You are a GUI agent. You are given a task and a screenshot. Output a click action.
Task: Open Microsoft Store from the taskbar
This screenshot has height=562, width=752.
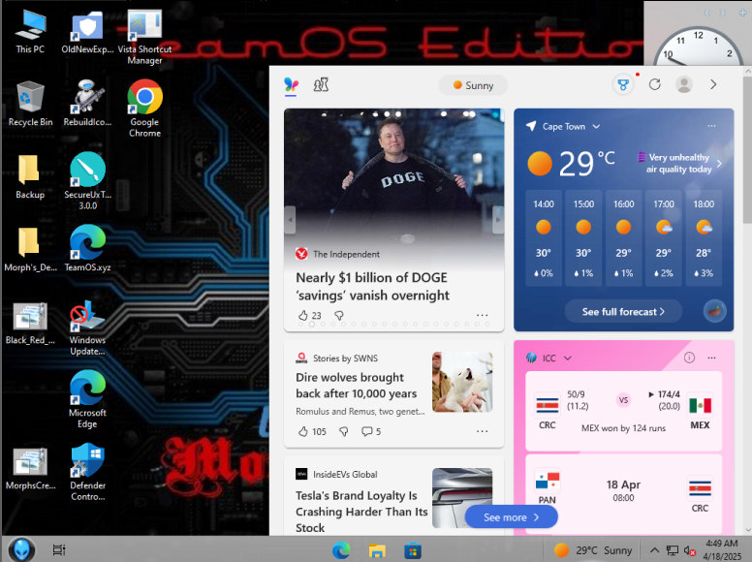[x=413, y=550]
